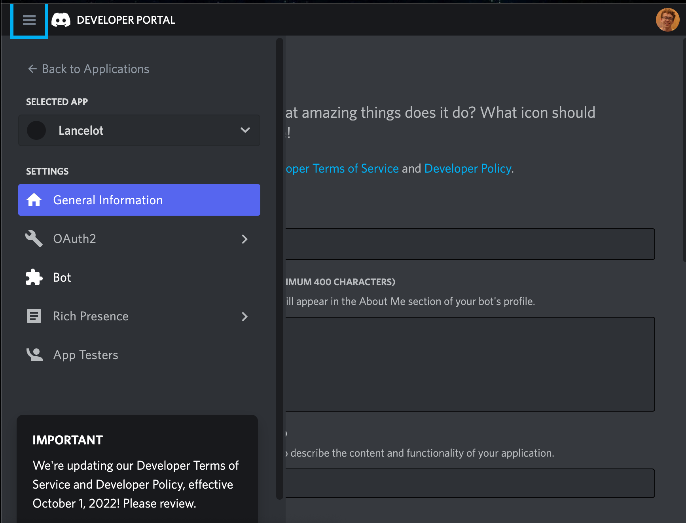Expand the OAuth2 submenu chevron
Screen dimensions: 686x523
245,239
